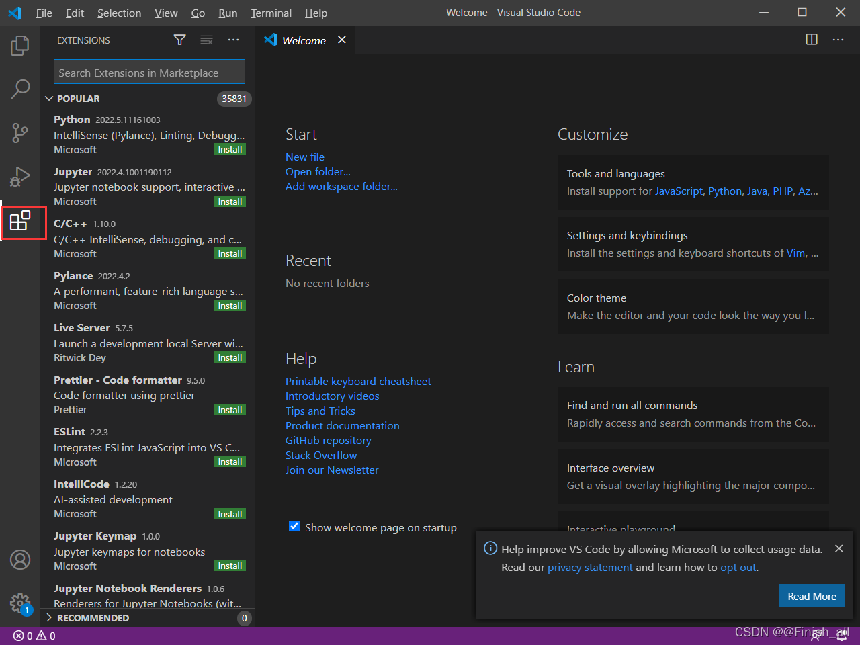Open the Help menu
Viewport: 860px width, 645px height.
pos(316,13)
